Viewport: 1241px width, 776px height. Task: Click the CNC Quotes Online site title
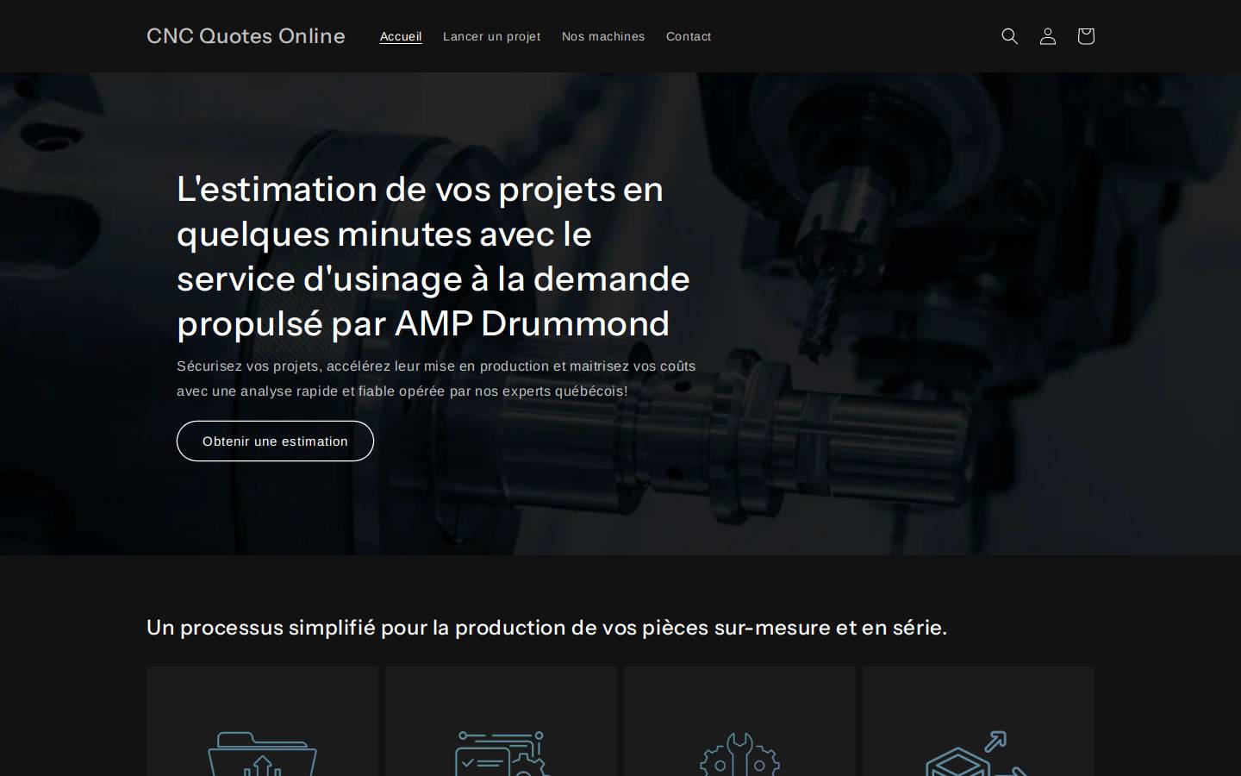click(x=246, y=36)
